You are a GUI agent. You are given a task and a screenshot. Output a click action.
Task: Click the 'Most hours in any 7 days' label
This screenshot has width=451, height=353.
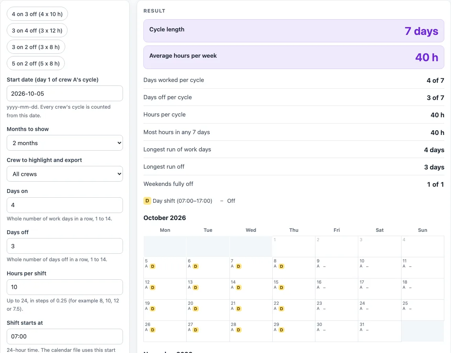coord(177,132)
